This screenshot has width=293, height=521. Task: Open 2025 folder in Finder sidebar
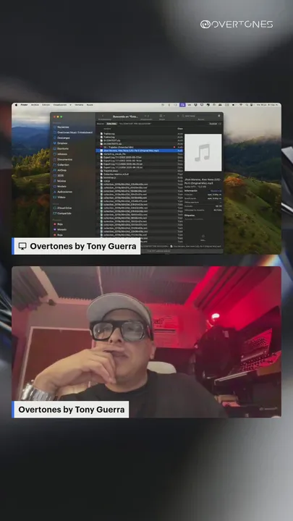59,175
